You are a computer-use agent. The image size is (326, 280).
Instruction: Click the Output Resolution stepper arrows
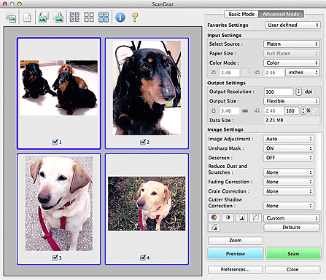click(298, 92)
